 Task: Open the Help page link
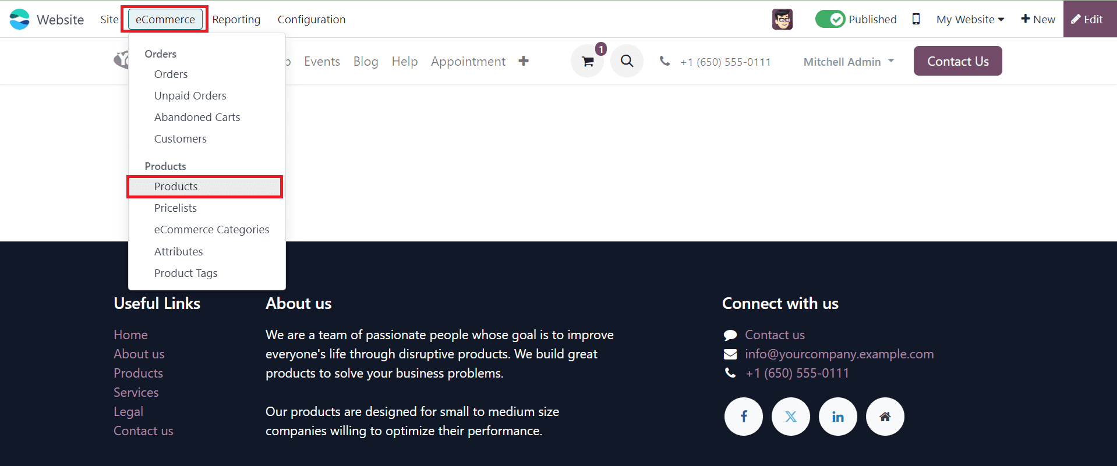[405, 62]
